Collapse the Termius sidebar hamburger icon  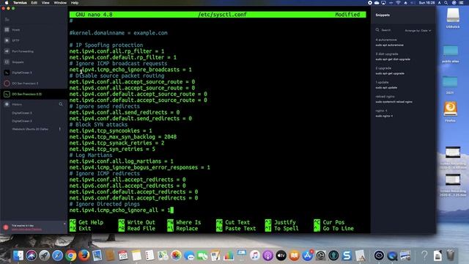pyautogui.click(x=7, y=20)
